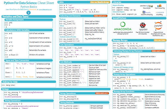
Task: Click the 'Variable Assignment' header
Action: (29, 20)
